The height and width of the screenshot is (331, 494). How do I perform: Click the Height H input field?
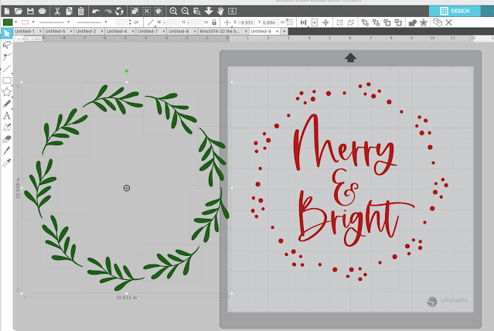click(195, 22)
